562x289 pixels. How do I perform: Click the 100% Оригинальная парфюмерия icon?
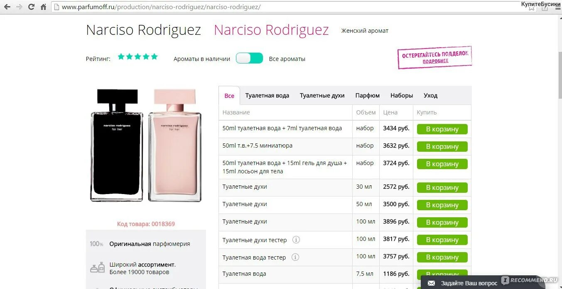pyautogui.click(x=96, y=244)
